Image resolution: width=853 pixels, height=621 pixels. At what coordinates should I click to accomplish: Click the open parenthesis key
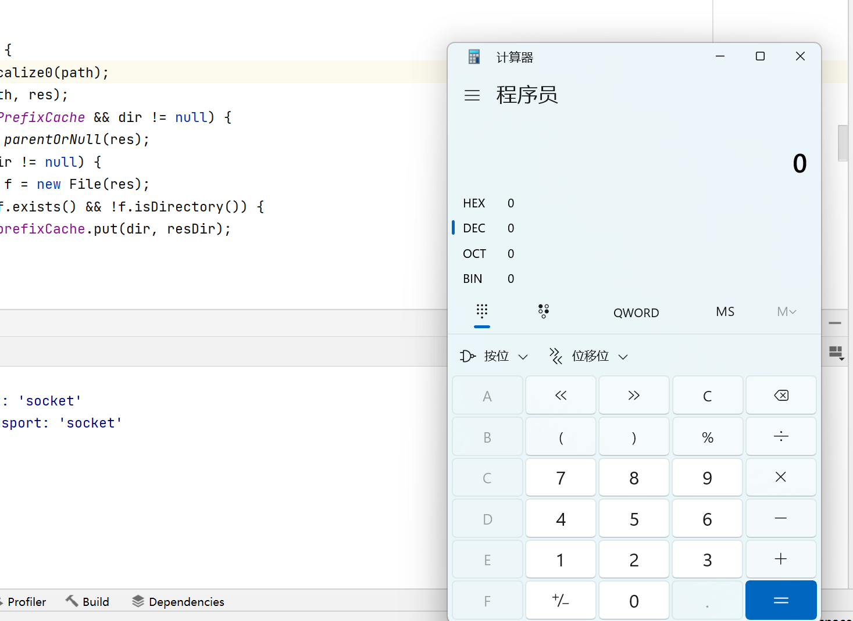point(561,436)
